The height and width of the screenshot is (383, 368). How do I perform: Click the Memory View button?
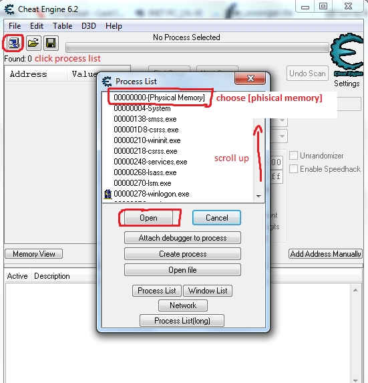pyautogui.click(x=34, y=254)
